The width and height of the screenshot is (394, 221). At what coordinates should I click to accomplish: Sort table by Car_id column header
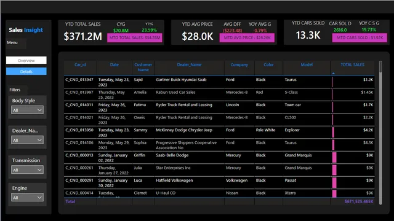[80, 64]
